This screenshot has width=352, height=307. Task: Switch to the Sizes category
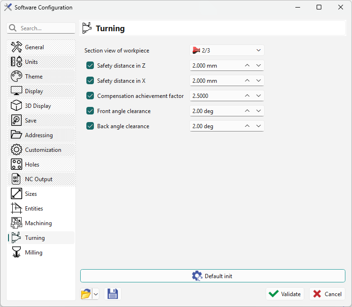click(31, 194)
